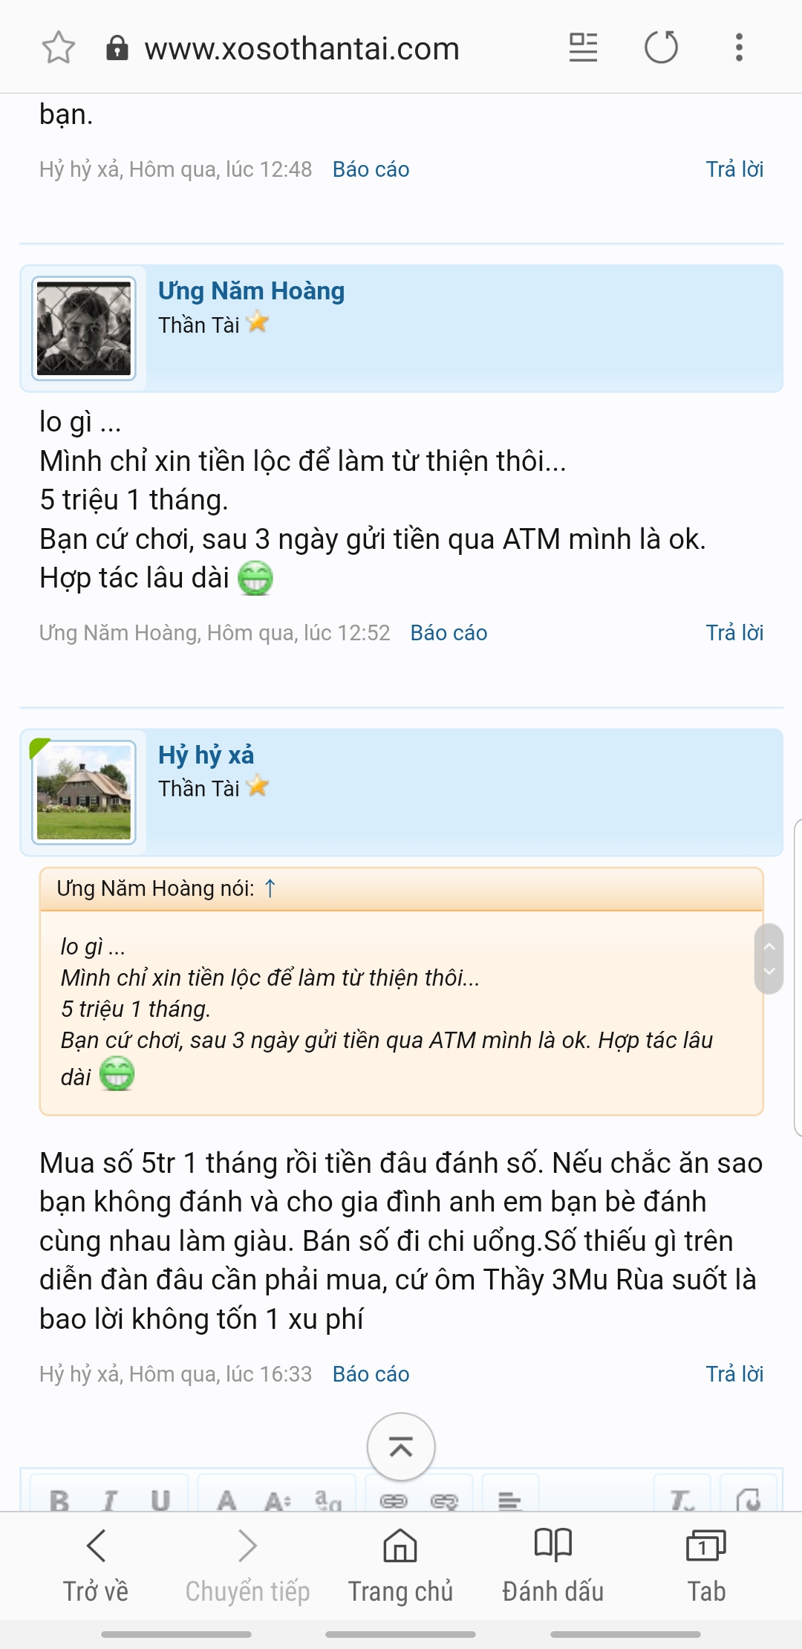This screenshot has width=802, height=1649.
Task: Open Ưng Năm Hoàng's avatar thumbnail
Action: click(84, 328)
